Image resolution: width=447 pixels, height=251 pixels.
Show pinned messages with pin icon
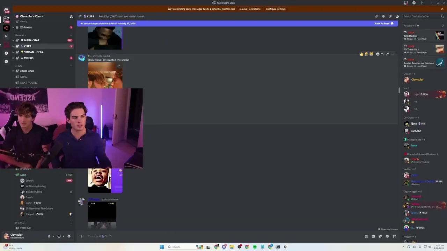click(x=390, y=16)
